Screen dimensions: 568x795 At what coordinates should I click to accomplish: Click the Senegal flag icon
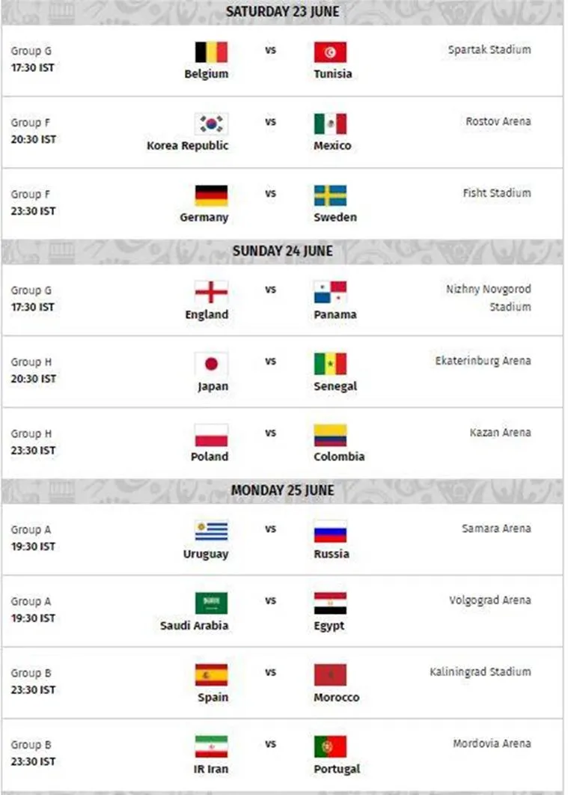(x=330, y=364)
